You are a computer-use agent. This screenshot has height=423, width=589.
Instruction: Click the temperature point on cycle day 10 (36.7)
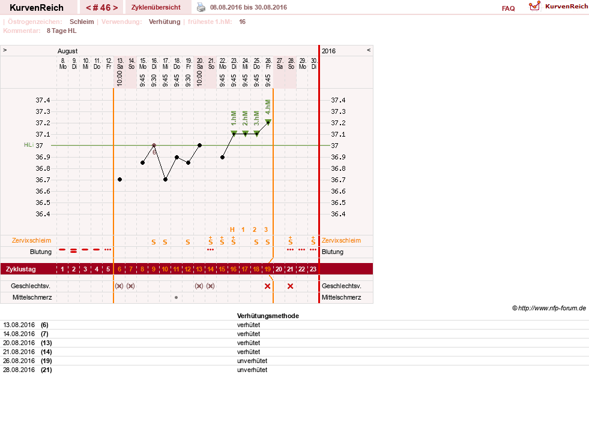pos(165,180)
